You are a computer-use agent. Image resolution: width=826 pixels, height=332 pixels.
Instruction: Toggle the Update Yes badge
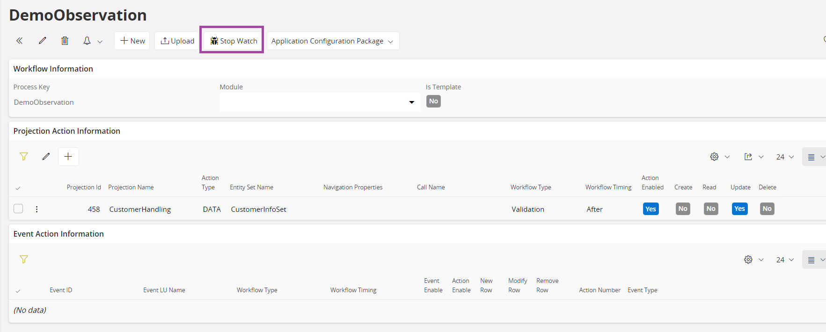tap(739, 209)
